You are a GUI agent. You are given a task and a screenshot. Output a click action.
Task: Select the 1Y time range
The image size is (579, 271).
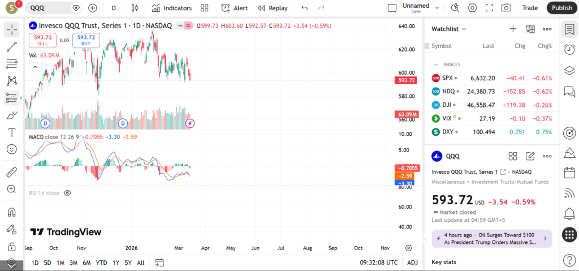click(116, 263)
